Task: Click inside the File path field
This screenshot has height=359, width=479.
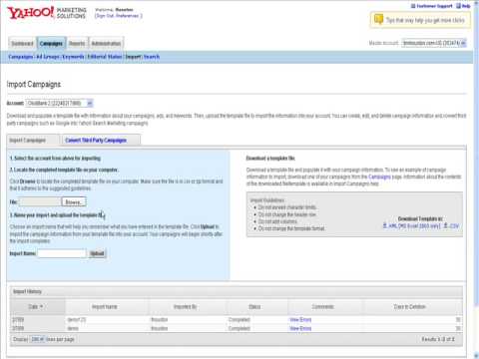Action: [40, 201]
